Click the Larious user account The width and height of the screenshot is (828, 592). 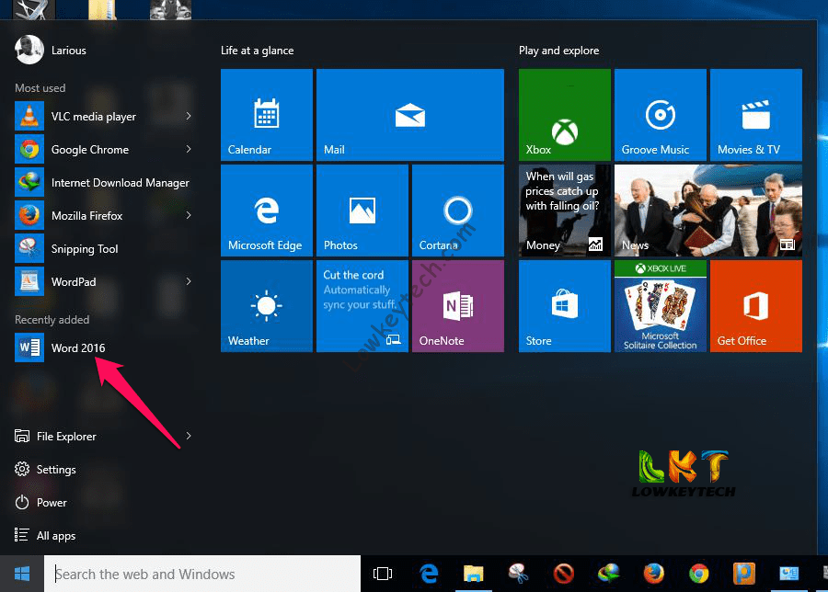[x=51, y=51]
